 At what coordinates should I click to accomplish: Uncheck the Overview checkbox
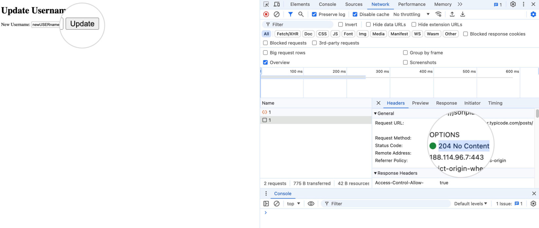pyautogui.click(x=266, y=62)
